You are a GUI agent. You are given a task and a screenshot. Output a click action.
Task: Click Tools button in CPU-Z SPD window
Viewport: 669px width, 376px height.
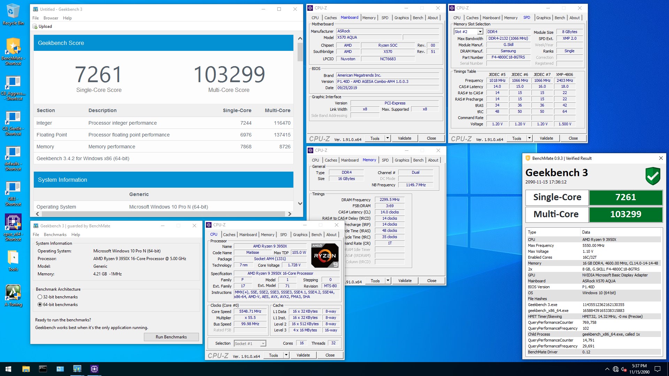click(x=516, y=138)
